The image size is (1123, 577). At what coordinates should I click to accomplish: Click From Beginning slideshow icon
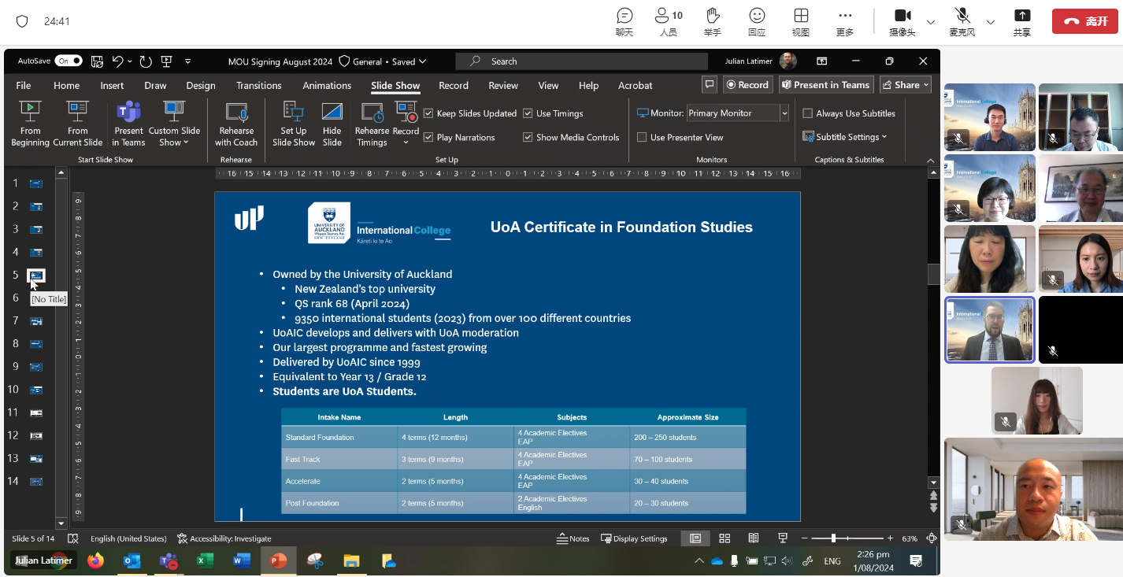[x=30, y=112]
